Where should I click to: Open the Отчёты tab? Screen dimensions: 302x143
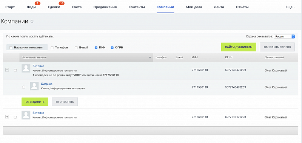(x=242, y=7)
